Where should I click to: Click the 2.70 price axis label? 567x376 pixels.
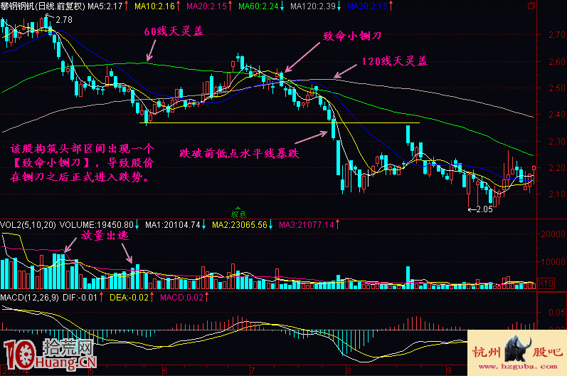[557, 35]
